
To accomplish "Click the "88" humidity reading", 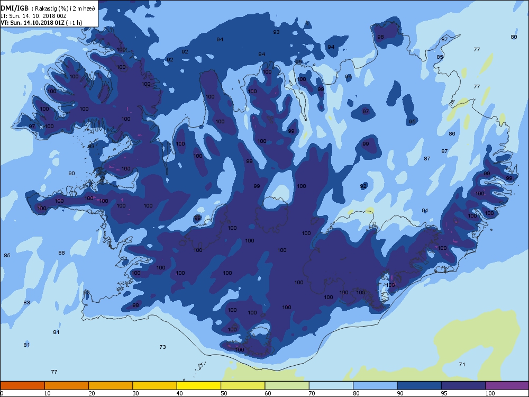I will pyautogui.click(x=61, y=252).
